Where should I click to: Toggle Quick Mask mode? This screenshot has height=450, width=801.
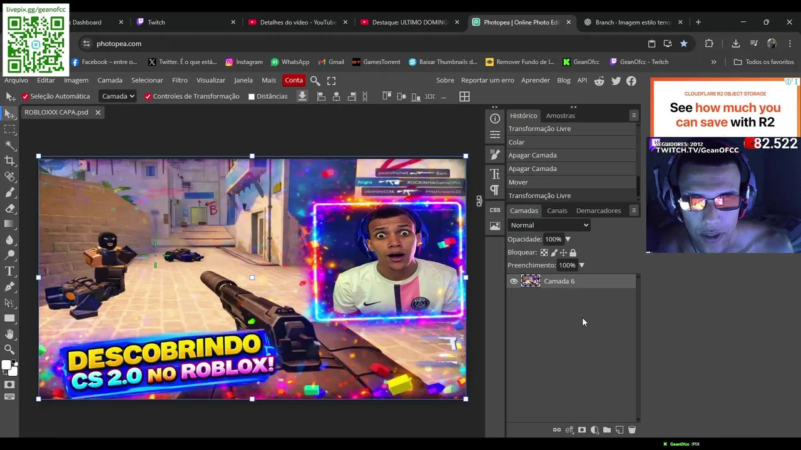point(9,384)
